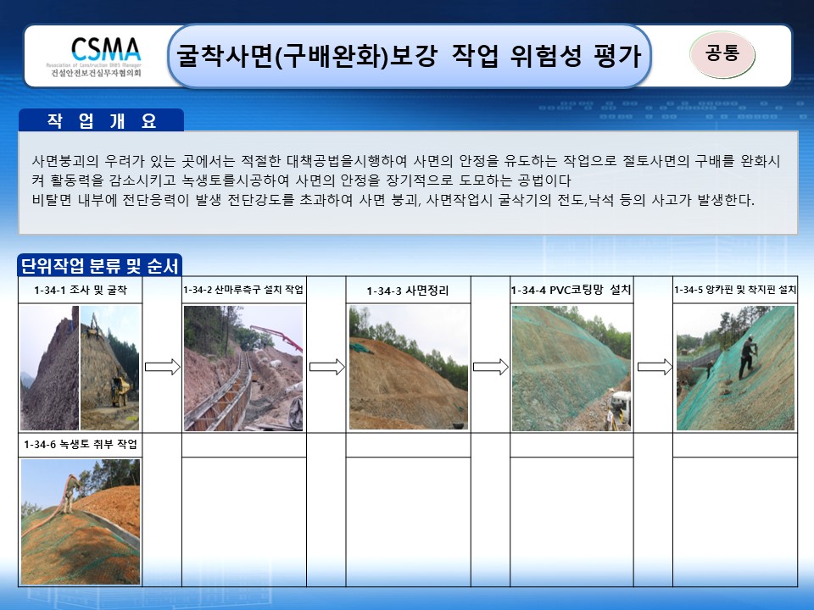This screenshot has height=610, width=814.
Task: Click the 공통 oval badge
Action: 722,54
